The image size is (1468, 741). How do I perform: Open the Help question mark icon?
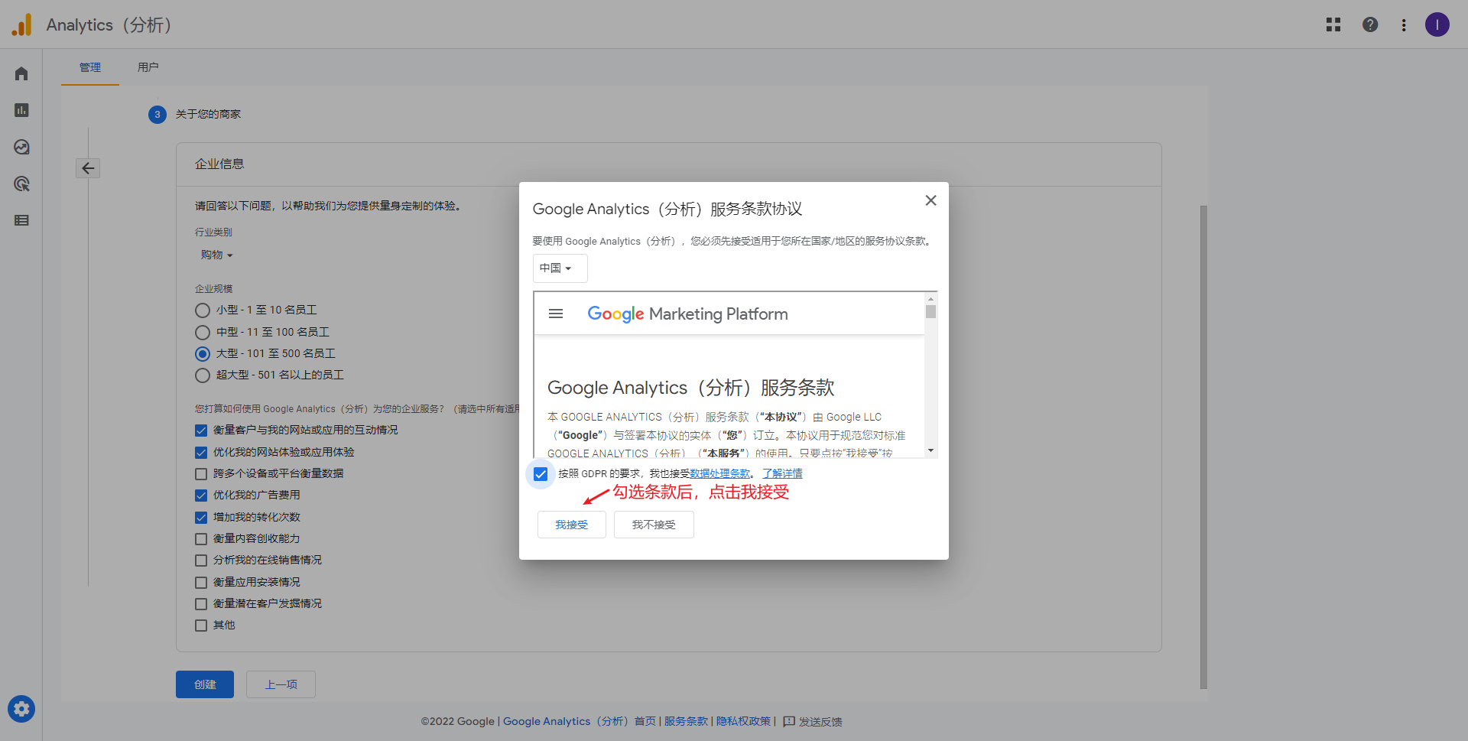click(1370, 24)
